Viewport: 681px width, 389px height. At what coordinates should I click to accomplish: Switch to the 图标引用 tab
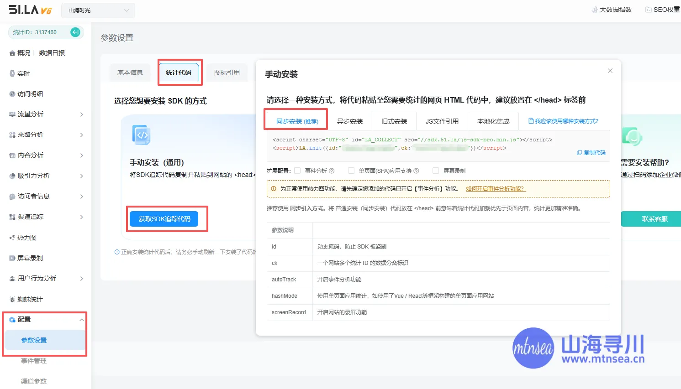click(x=227, y=73)
